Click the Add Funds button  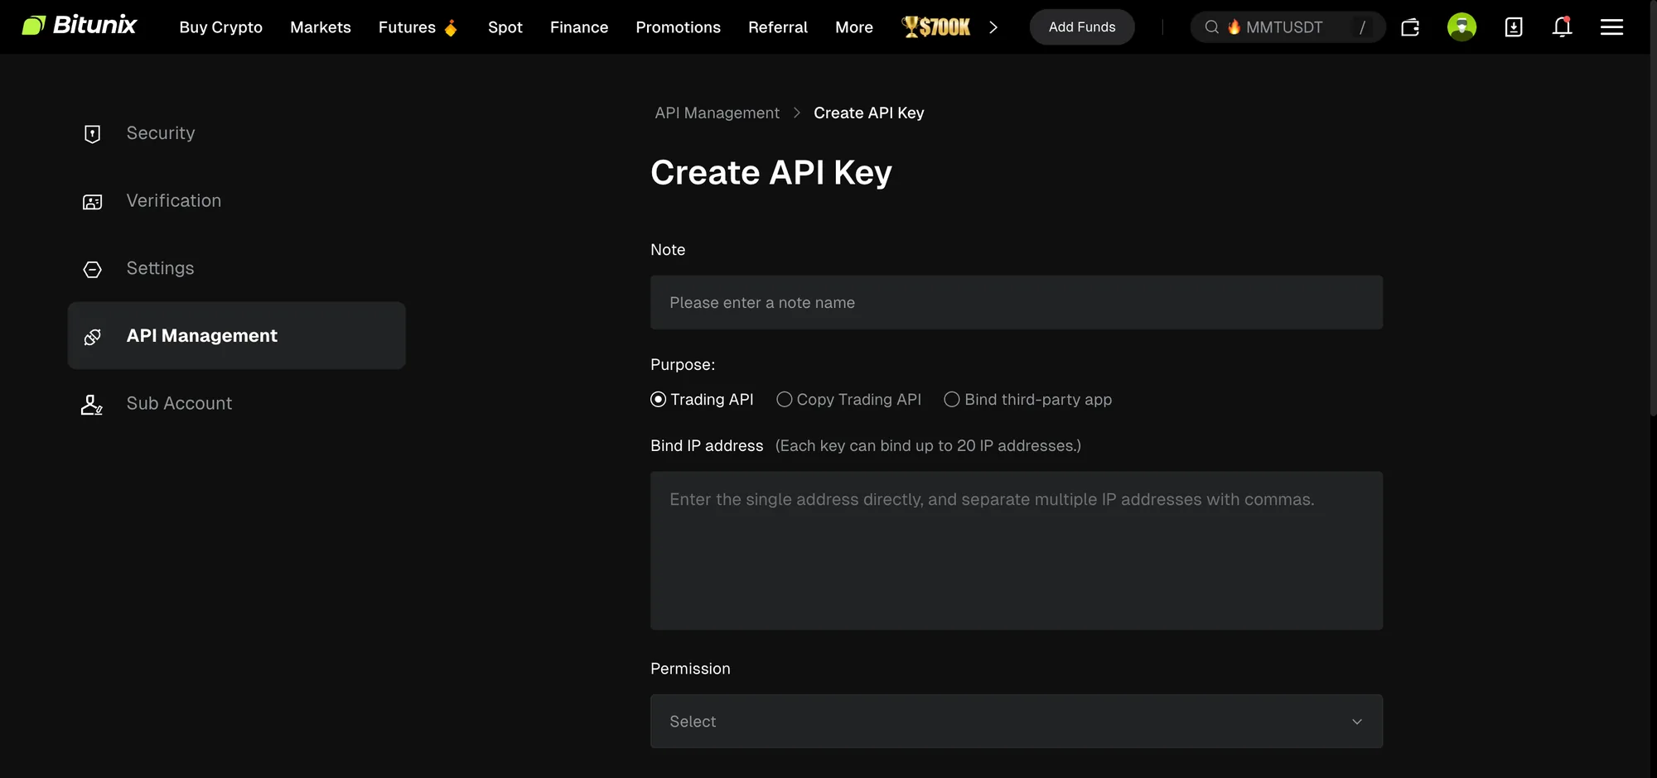coord(1082,27)
